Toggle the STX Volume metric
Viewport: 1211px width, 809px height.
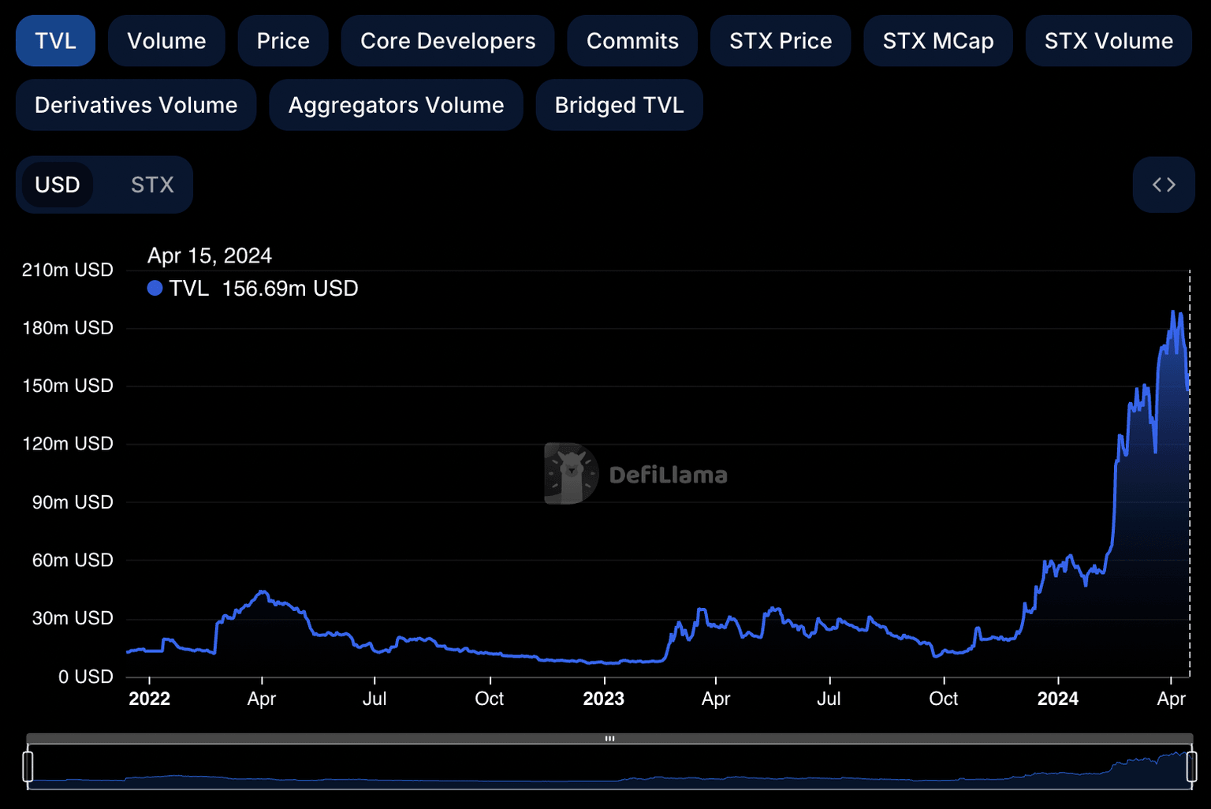pyautogui.click(x=1109, y=41)
